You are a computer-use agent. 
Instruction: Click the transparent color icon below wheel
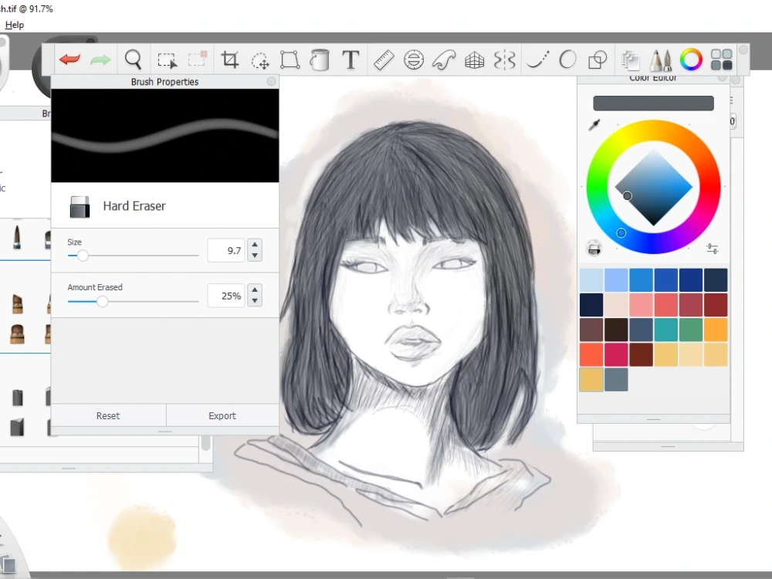tap(594, 248)
